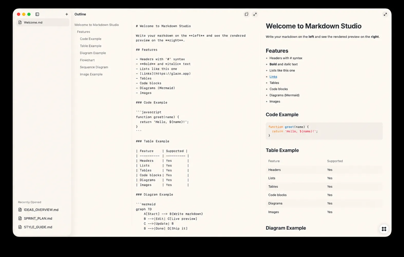
Task: Go to Sequence Diagram in the outline
Action: (94, 67)
